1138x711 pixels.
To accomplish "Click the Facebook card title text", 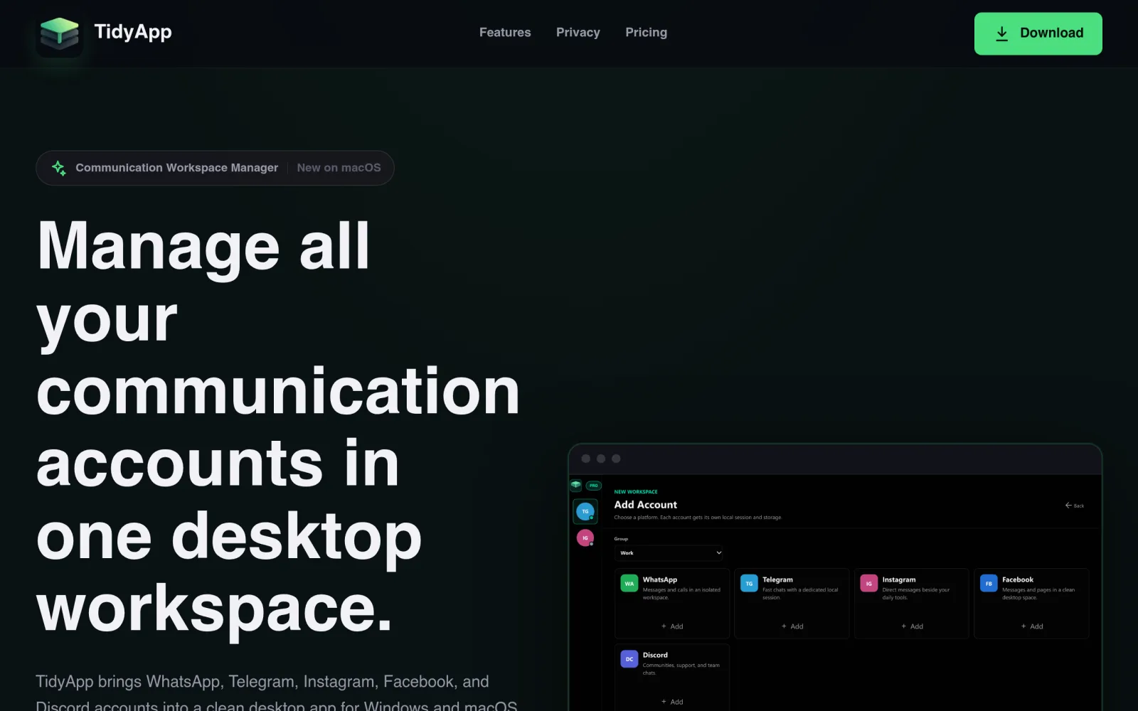I will (1018, 580).
